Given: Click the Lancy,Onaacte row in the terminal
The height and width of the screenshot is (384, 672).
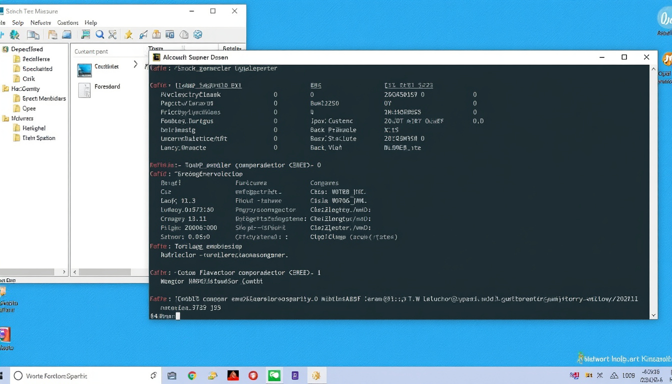Looking at the screenshot, I should pos(291,148).
